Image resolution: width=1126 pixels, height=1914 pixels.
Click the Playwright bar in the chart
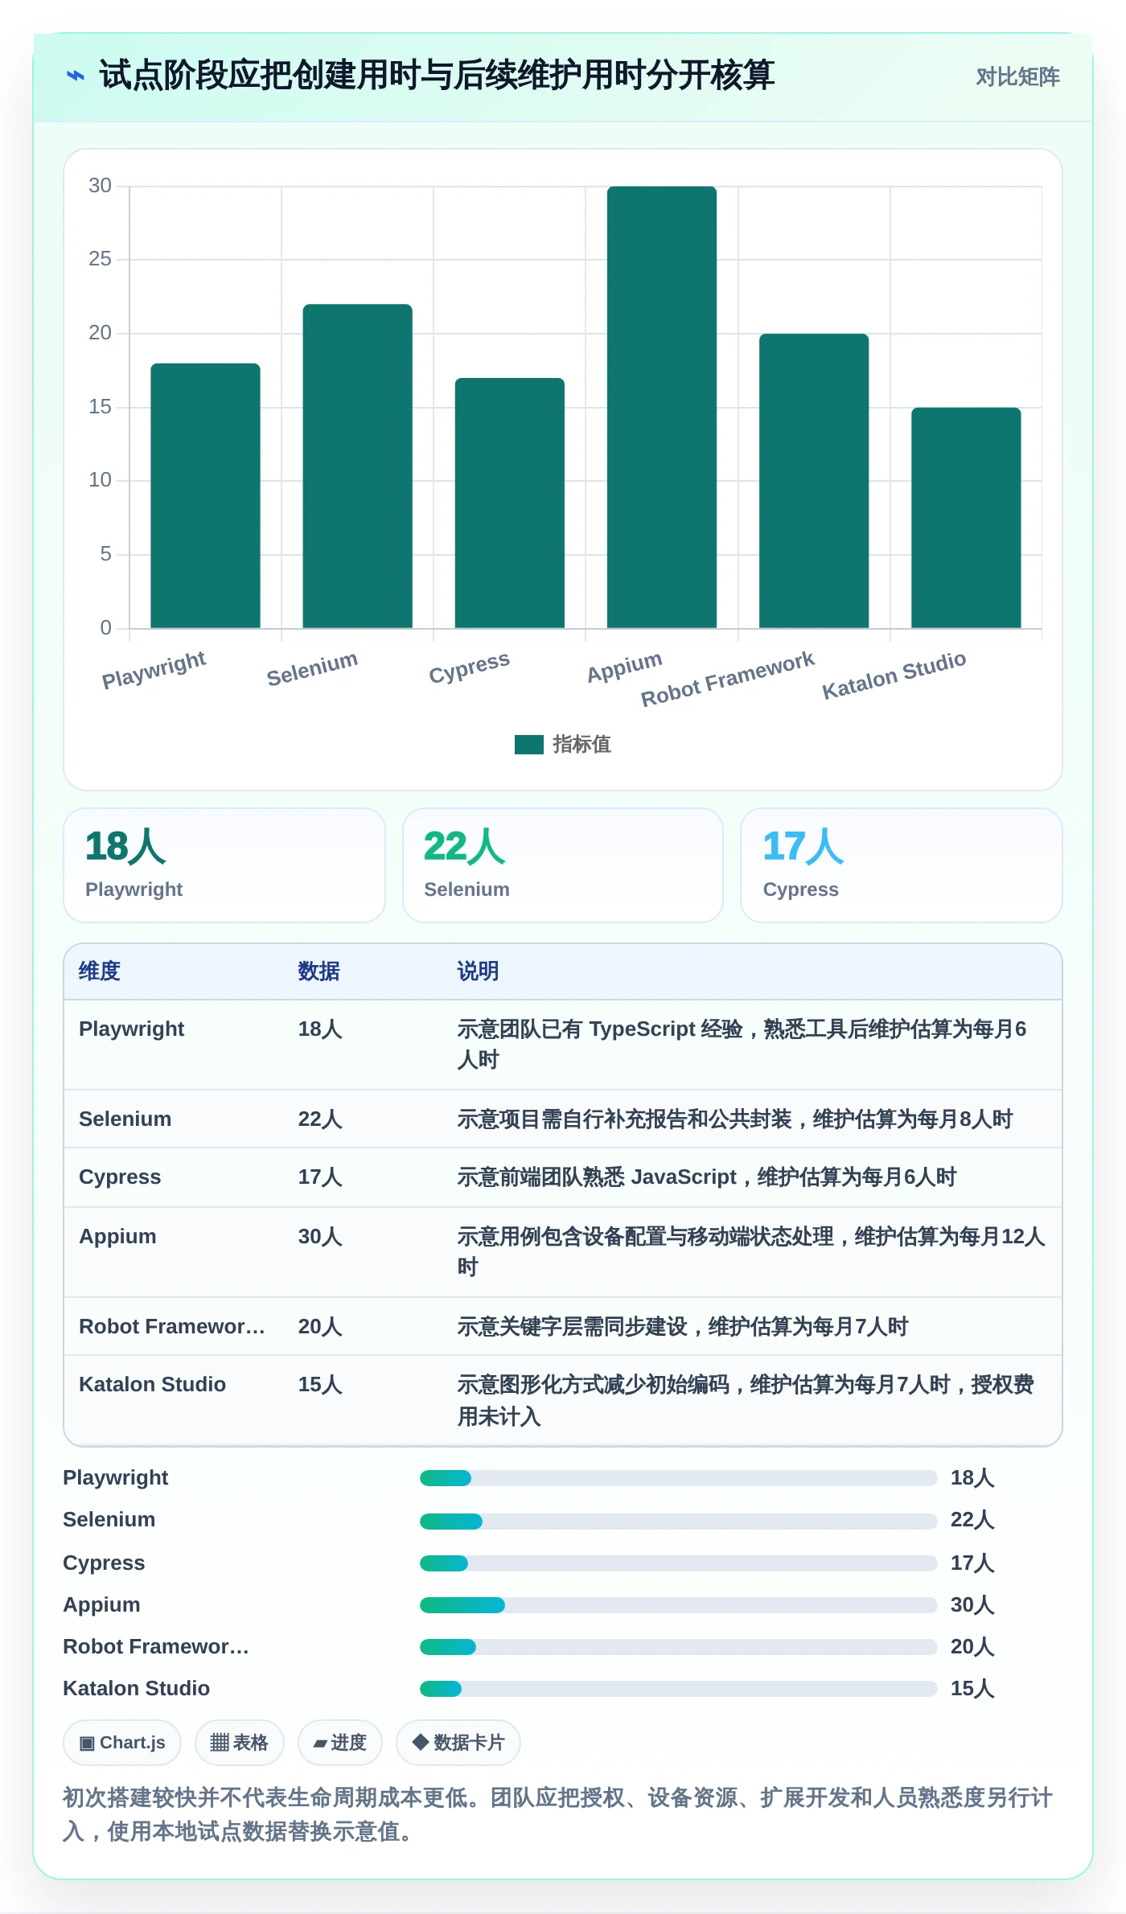pyautogui.click(x=205, y=495)
